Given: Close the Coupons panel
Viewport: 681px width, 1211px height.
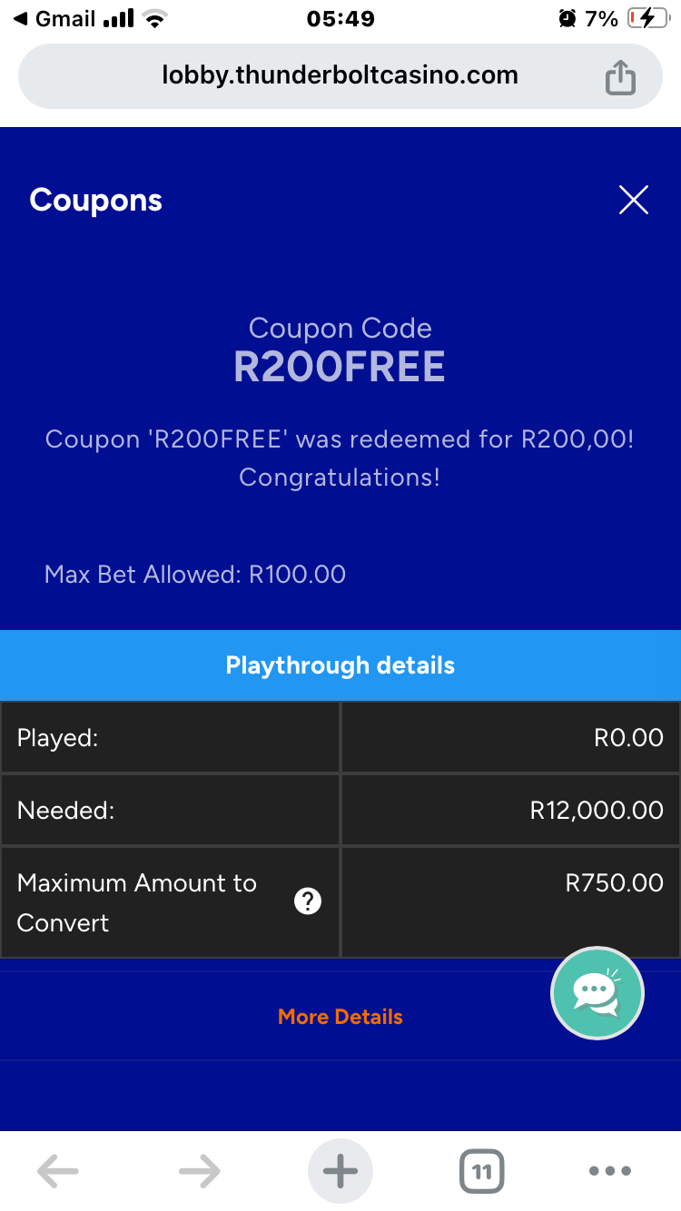Looking at the screenshot, I should tap(633, 200).
